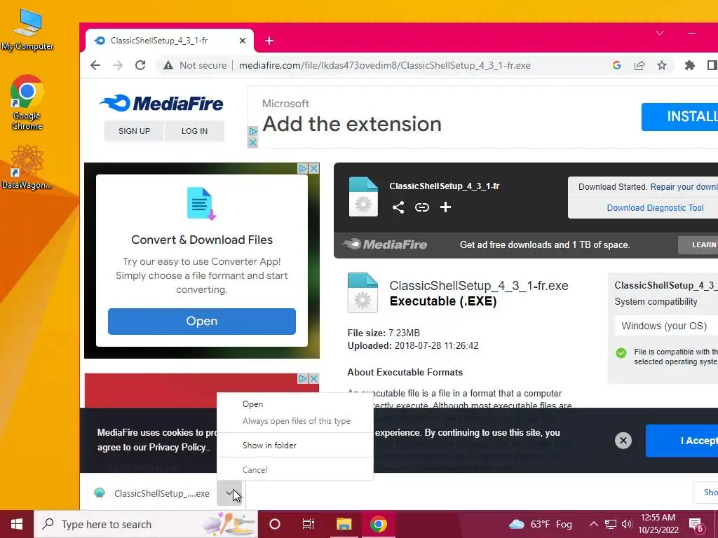Open the Not secure site info warning
The width and height of the screenshot is (718, 538).
tap(195, 65)
